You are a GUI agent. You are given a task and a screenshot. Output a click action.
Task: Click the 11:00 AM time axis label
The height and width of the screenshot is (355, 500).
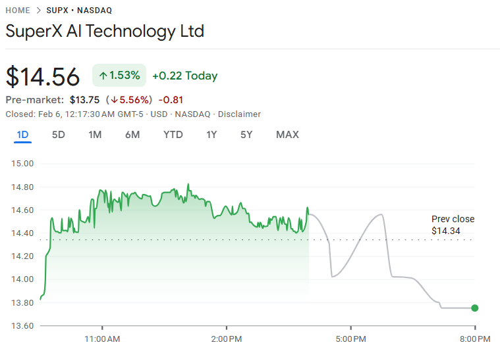click(103, 339)
